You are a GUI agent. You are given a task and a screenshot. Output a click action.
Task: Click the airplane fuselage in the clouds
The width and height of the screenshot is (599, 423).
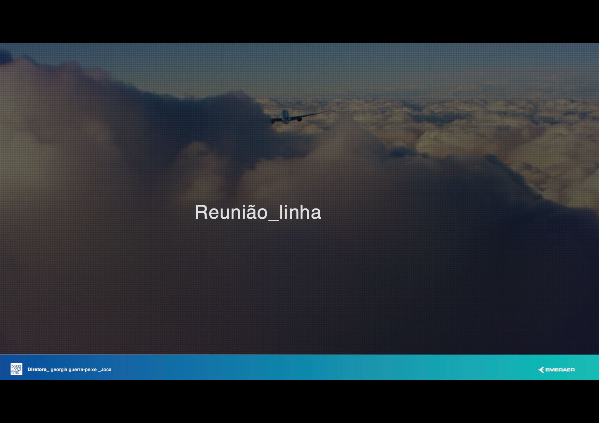click(283, 115)
